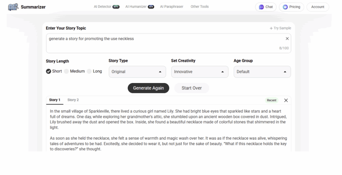Open the Age Group dropdown
Viewport: 342px width, 175px height.
tap(262, 72)
